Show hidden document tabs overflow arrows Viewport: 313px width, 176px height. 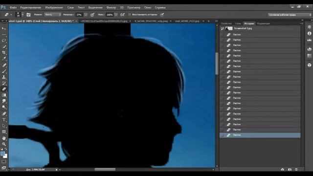[x=216, y=21]
